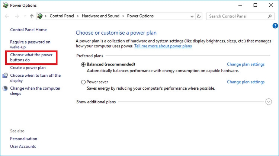Expand Show additional plans chevron
Viewport: 279px width, 156px height.
coord(269,102)
